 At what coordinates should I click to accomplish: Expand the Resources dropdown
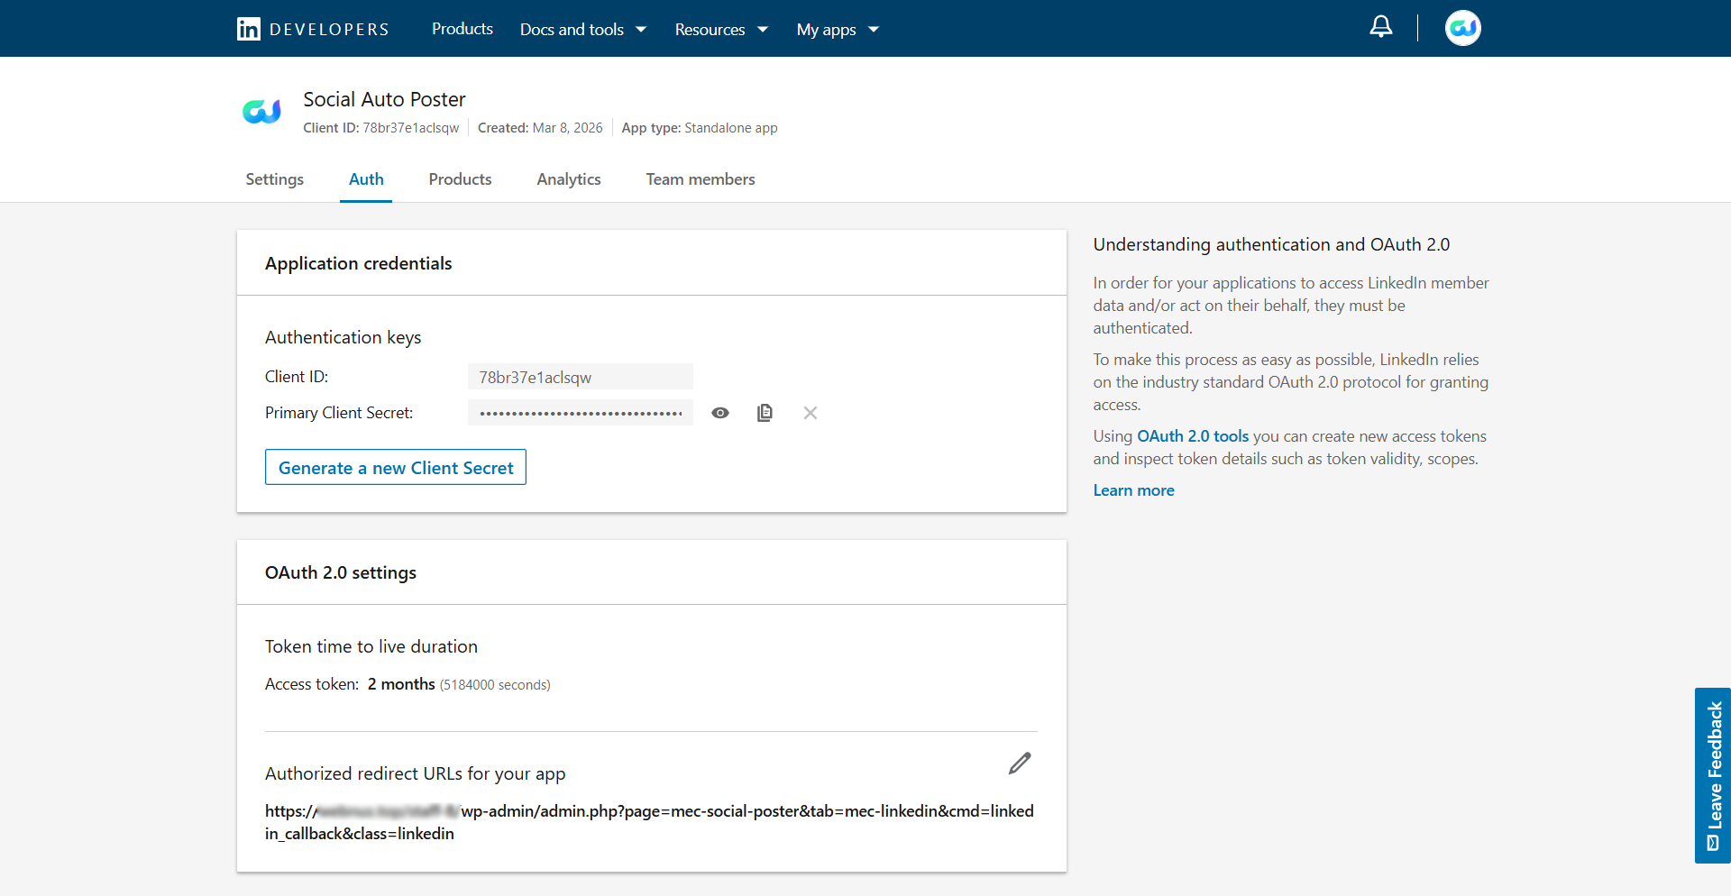tap(720, 30)
